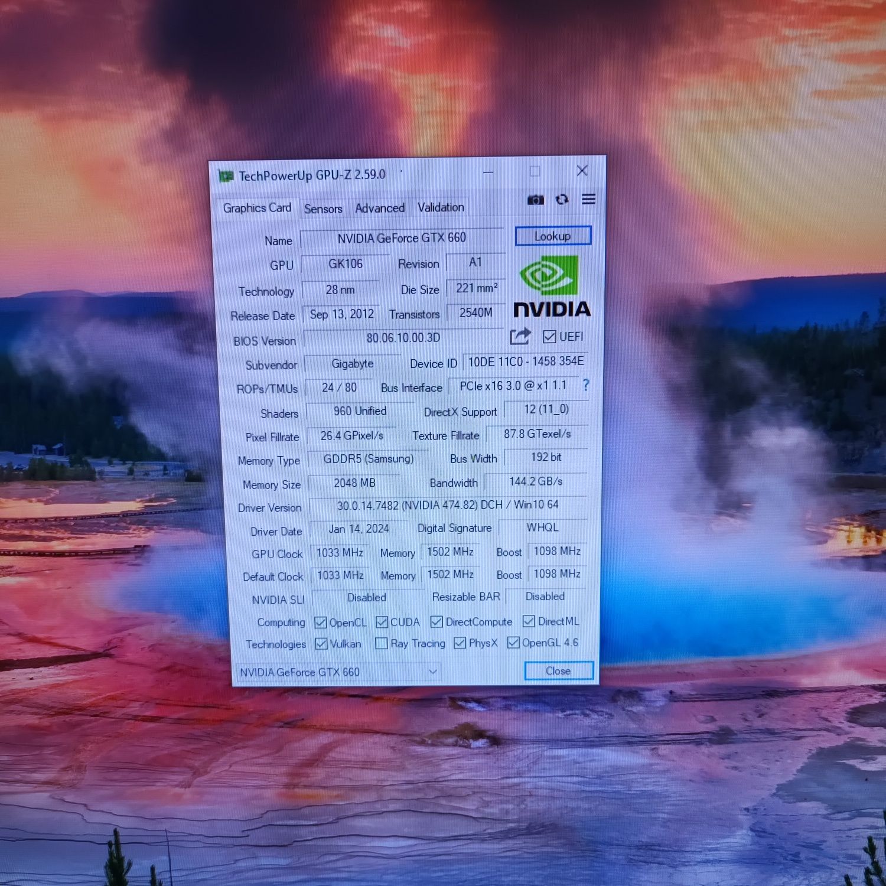The width and height of the screenshot is (886, 886).
Task: Click the Digital Signature value WHQL
Action: (x=542, y=527)
